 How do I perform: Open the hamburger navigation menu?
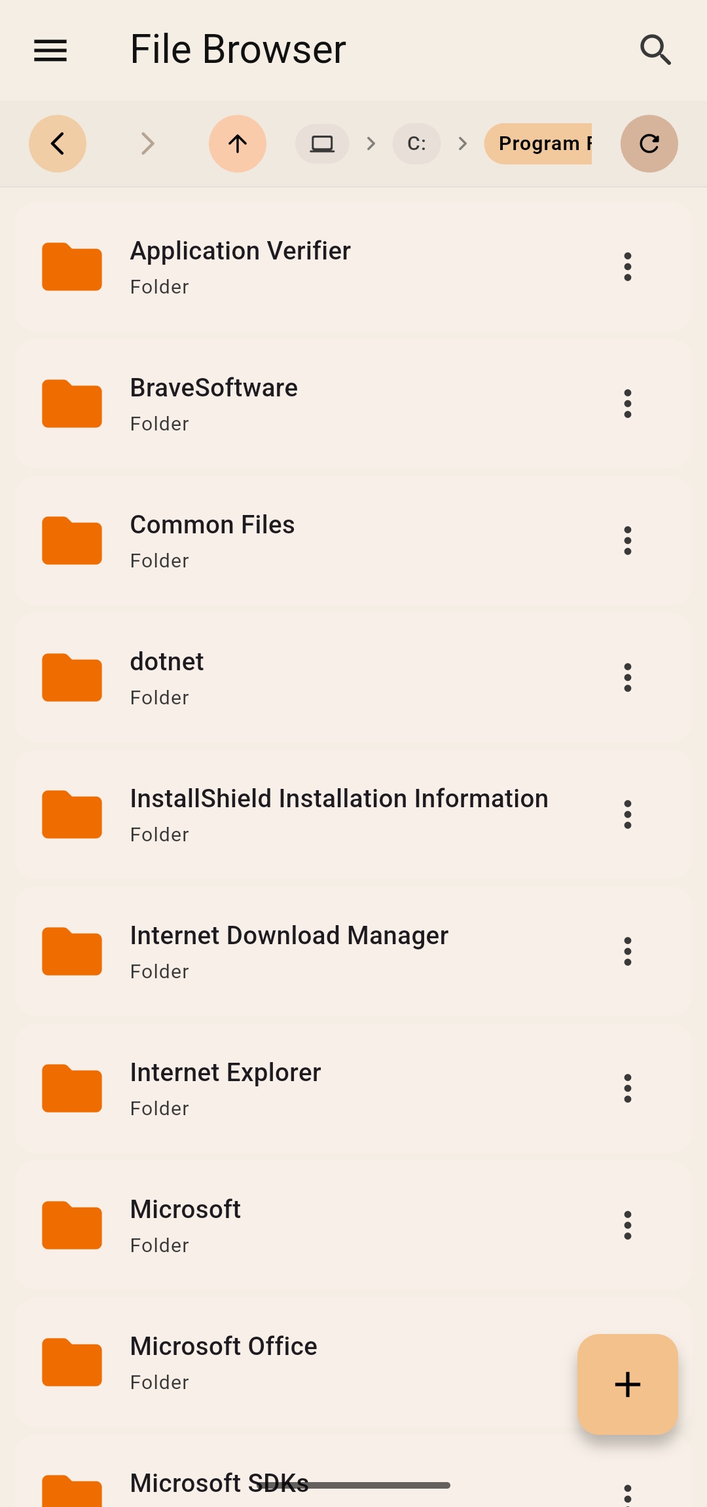pyautogui.click(x=50, y=50)
